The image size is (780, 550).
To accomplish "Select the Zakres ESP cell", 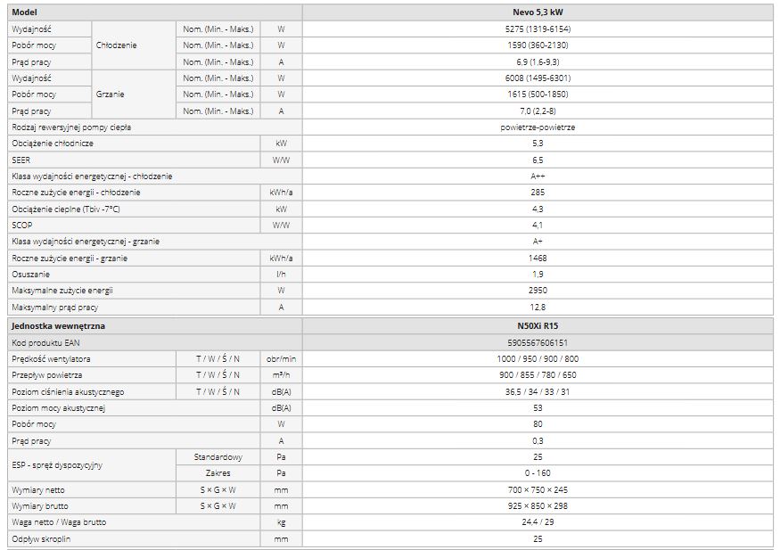I will pyautogui.click(x=218, y=473).
